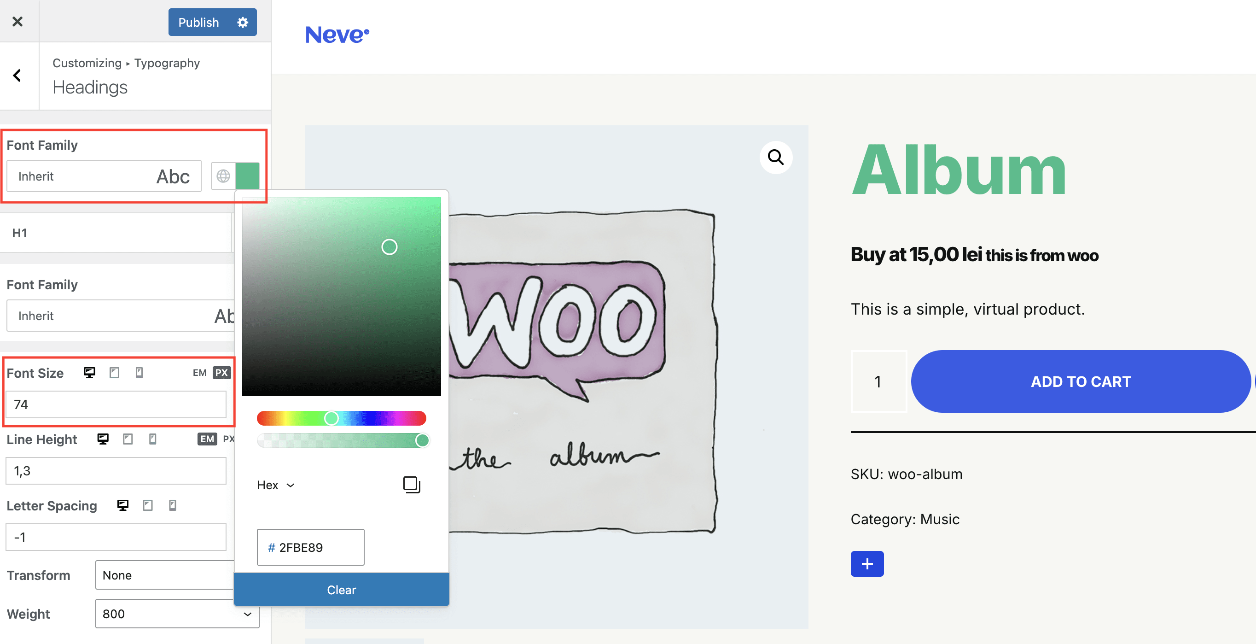Click the hex color input field
Image resolution: width=1256 pixels, height=644 pixels.
click(311, 547)
